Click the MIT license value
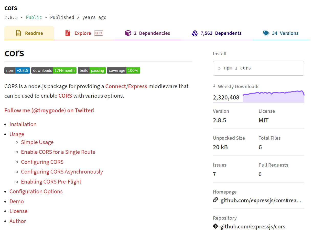The width and height of the screenshot is (314, 232). click(264, 120)
